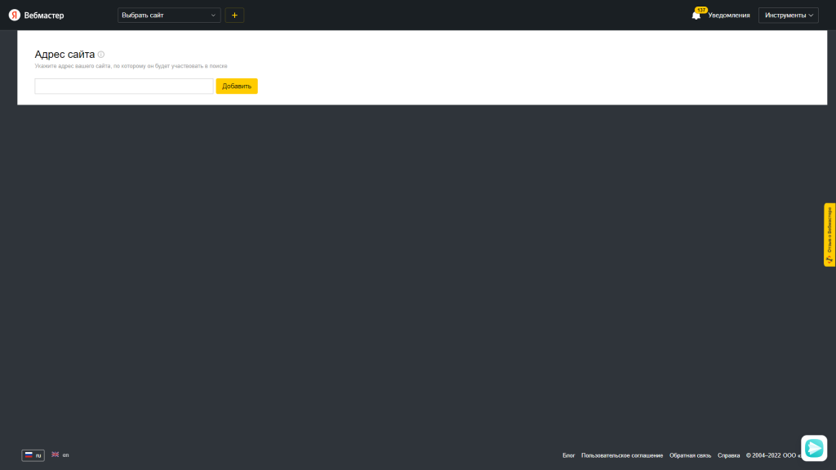The height and width of the screenshot is (470, 836).
Task: Open the teal paper-plane chat widget
Action: click(814, 448)
